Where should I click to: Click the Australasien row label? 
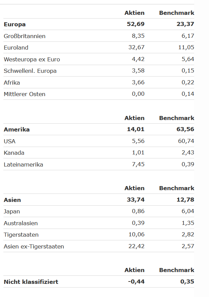tap(21, 223)
